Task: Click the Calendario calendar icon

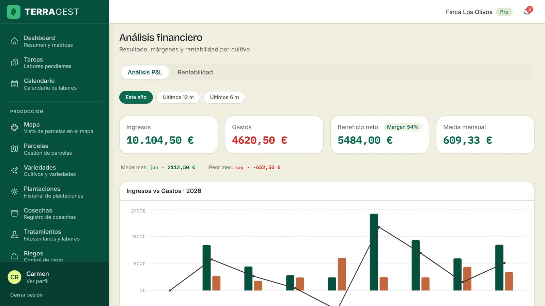Action: (x=14, y=84)
